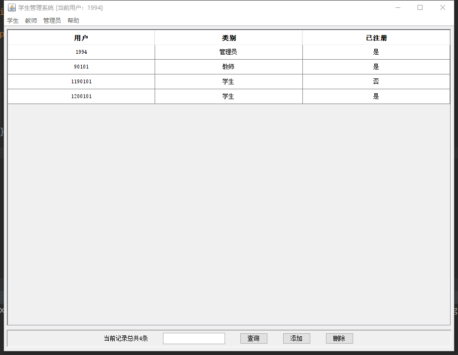The image size is (458, 355).
Task: Open the 学生 menu
Action: [13, 21]
